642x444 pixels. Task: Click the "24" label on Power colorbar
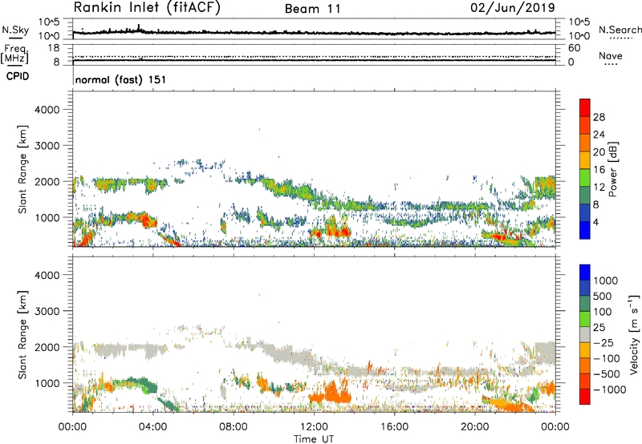click(x=599, y=135)
